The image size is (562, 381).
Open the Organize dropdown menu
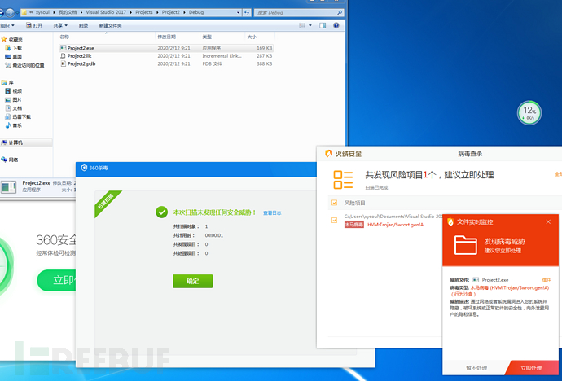(x=7, y=25)
